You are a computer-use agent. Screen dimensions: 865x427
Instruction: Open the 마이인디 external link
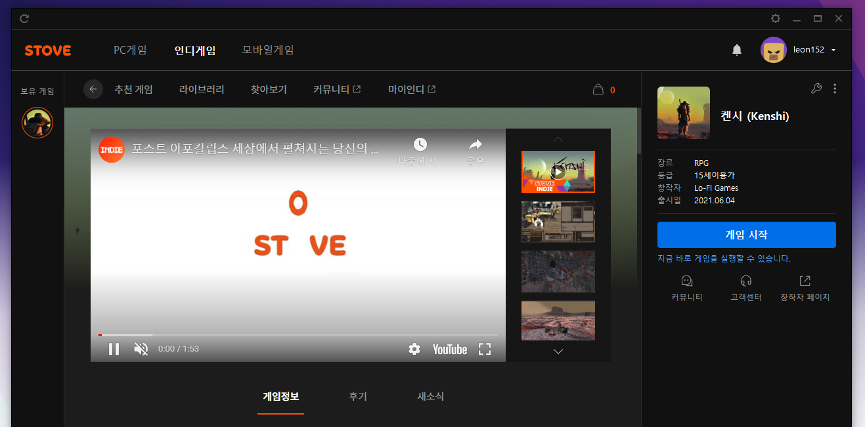click(x=412, y=89)
